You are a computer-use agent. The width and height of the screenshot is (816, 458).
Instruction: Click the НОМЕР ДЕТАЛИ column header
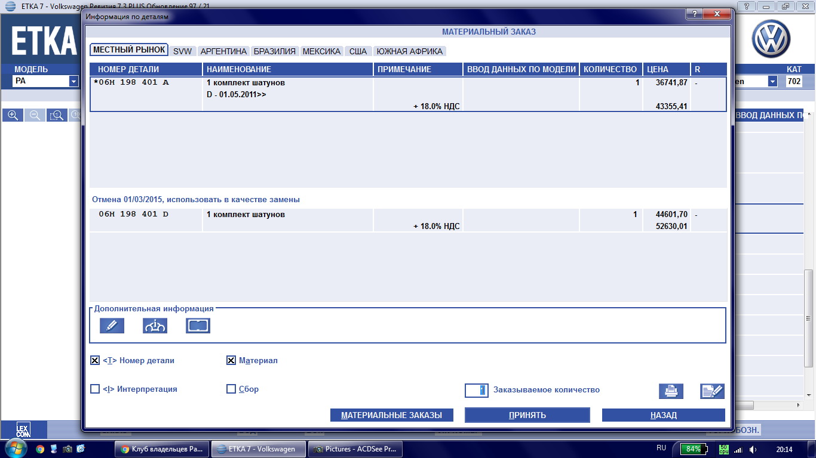[x=146, y=69]
